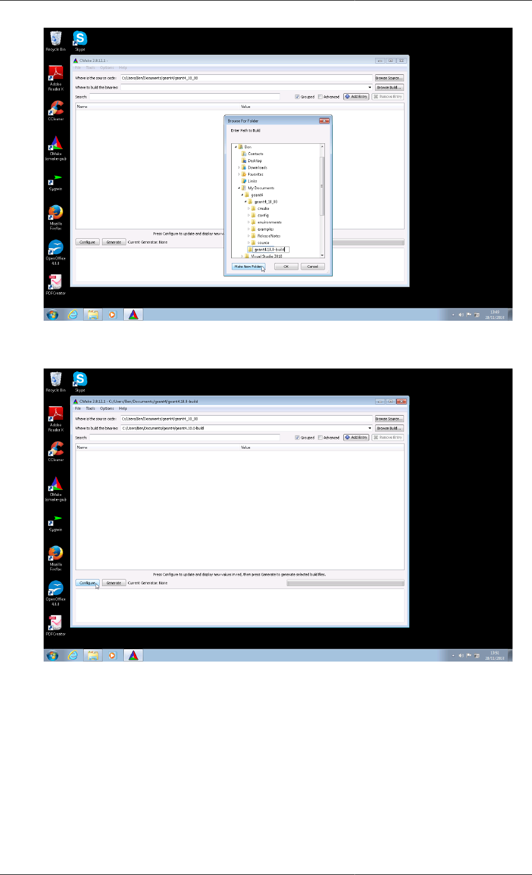Launch Skype from the 13:51 desktop

pos(80,382)
